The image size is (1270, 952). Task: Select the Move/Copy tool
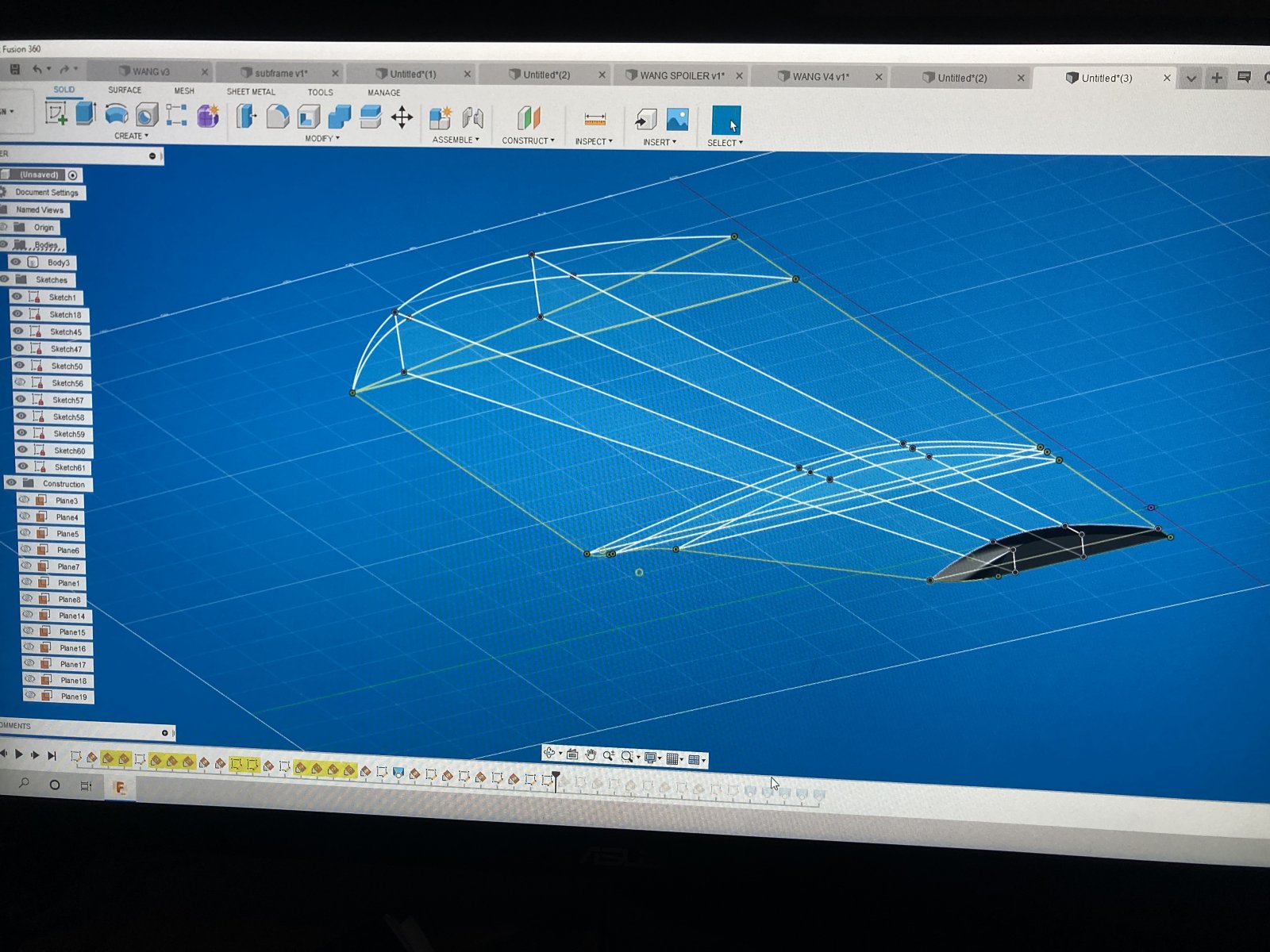click(x=402, y=118)
